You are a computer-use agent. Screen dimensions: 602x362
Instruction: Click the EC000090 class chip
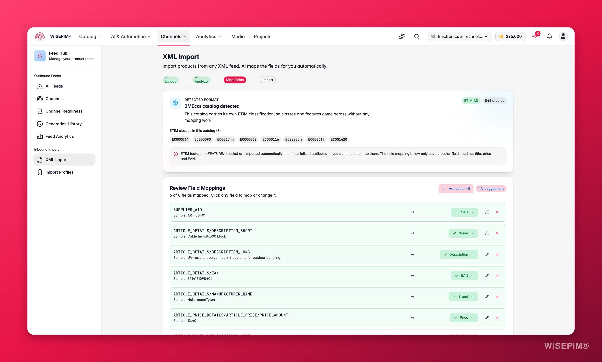coord(203,139)
